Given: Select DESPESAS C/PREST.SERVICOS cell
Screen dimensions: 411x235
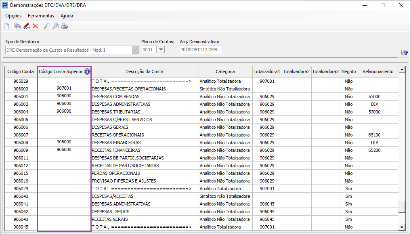Looking at the screenshot, I should tap(145, 120).
